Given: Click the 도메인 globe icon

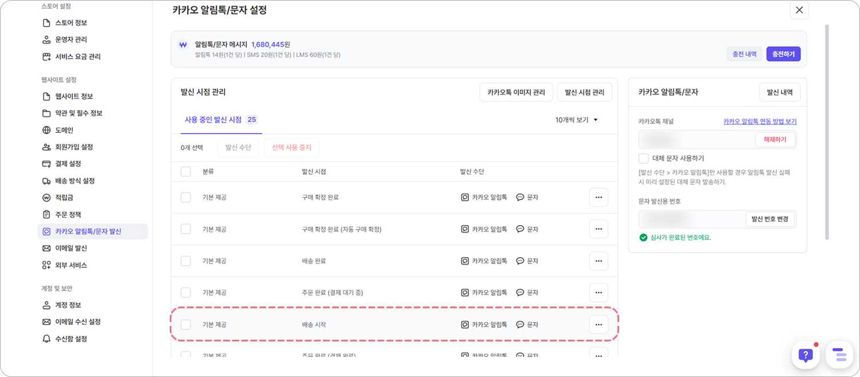Looking at the screenshot, I should pyautogui.click(x=46, y=130).
